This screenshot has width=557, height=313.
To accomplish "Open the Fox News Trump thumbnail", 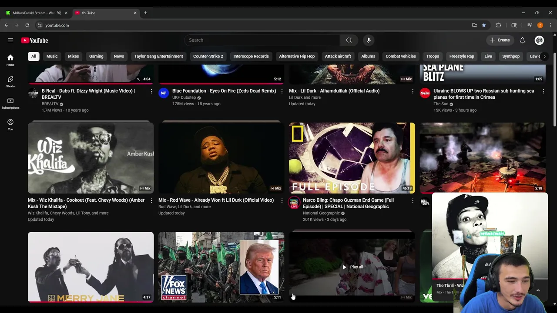I will point(221,267).
